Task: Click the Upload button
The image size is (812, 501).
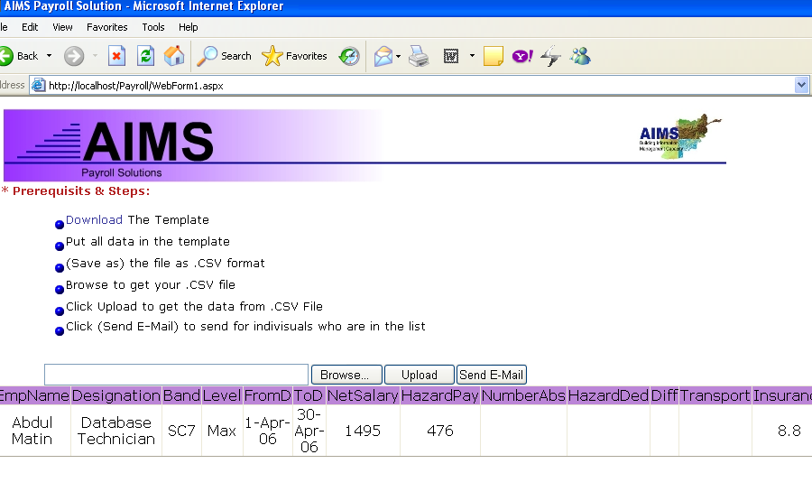Action: click(419, 375)
